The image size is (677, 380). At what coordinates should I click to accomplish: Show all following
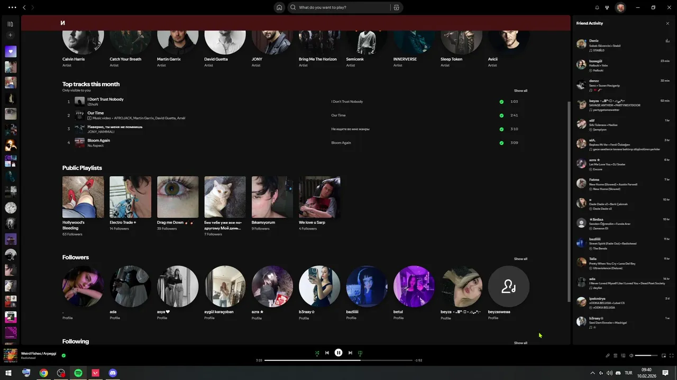(520, 343)
